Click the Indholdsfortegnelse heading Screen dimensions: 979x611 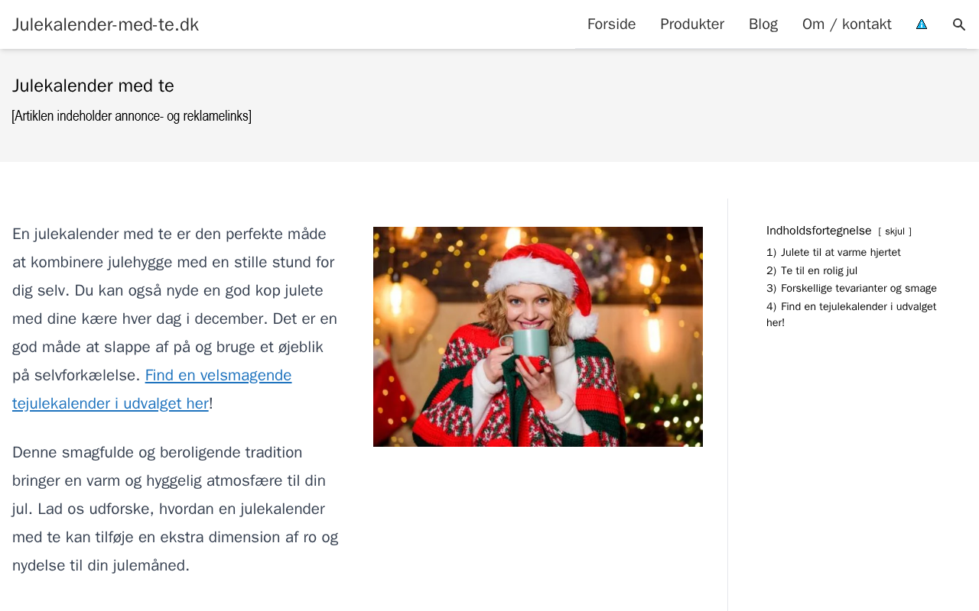click(819, 231)
